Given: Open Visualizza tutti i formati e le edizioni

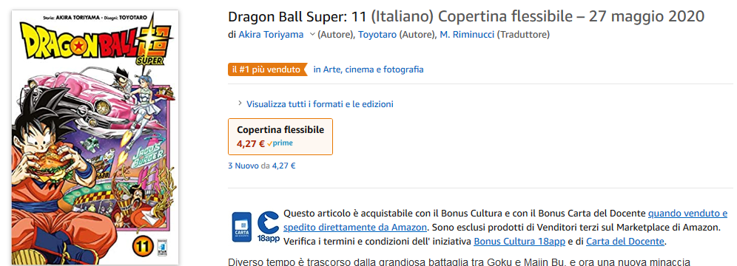Looking at the screenshot, I should [320, 104].
